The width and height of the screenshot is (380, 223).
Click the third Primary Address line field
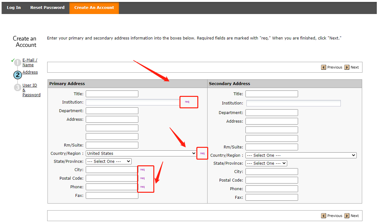click(x=112, y=137)
